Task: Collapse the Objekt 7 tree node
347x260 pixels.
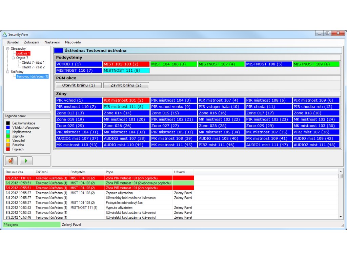Action: click(13, 58)
